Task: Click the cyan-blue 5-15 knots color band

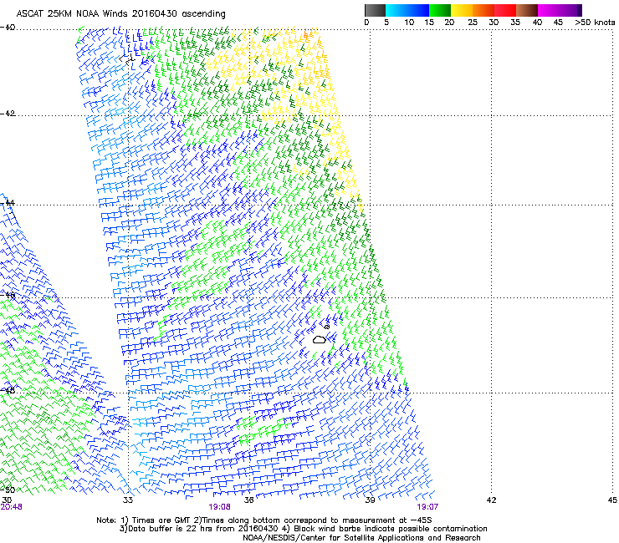Action: click(x=407, y=10)
